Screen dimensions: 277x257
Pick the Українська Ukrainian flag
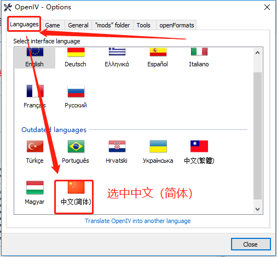point(158,146)
